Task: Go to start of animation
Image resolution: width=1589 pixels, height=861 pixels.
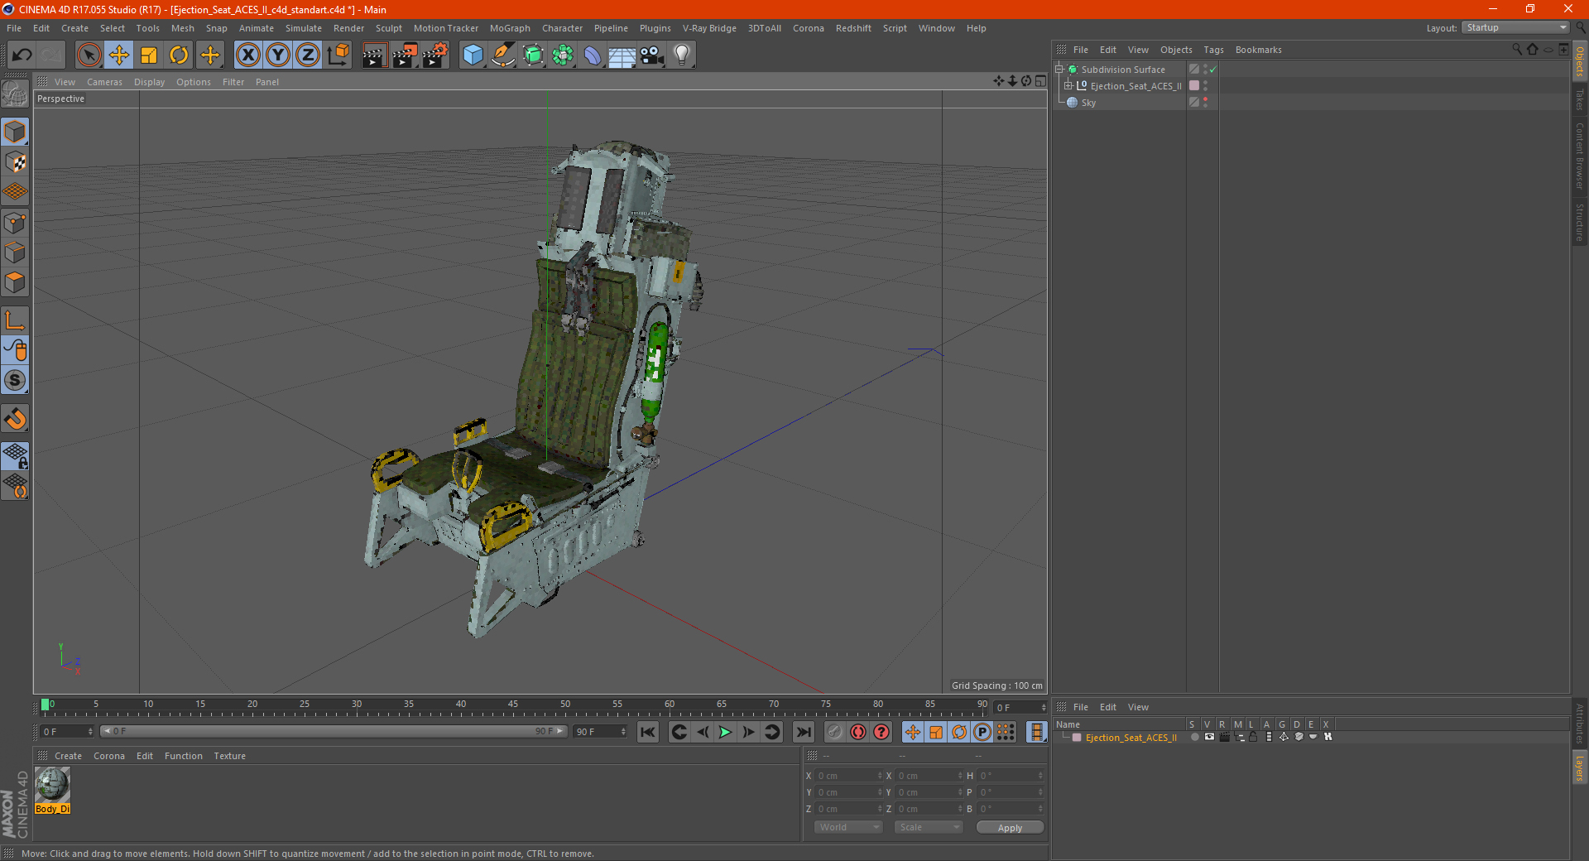Action: tap(648, 732)
